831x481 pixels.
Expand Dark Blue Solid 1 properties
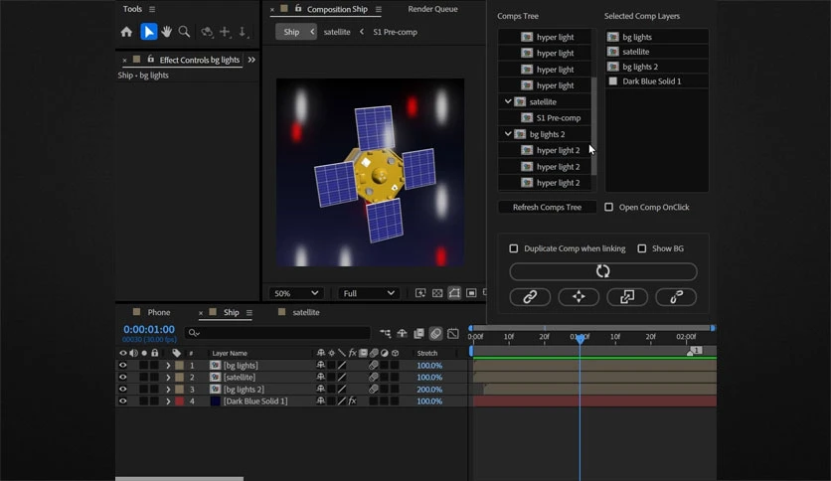[x=168, y=401]
